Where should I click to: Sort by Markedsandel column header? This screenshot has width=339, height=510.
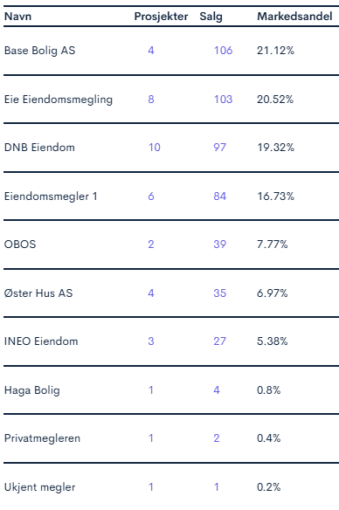click(x=294, y=17)
